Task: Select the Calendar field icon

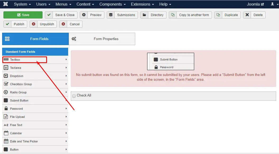Action: click(x=6, y=133)
